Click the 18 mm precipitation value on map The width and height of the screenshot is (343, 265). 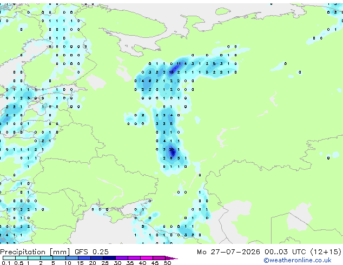click(x=171, y=72)
